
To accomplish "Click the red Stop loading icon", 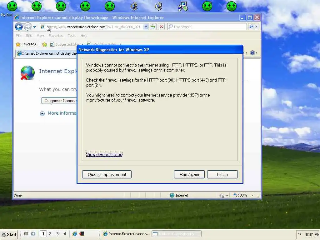I will [x=161, y=27].
